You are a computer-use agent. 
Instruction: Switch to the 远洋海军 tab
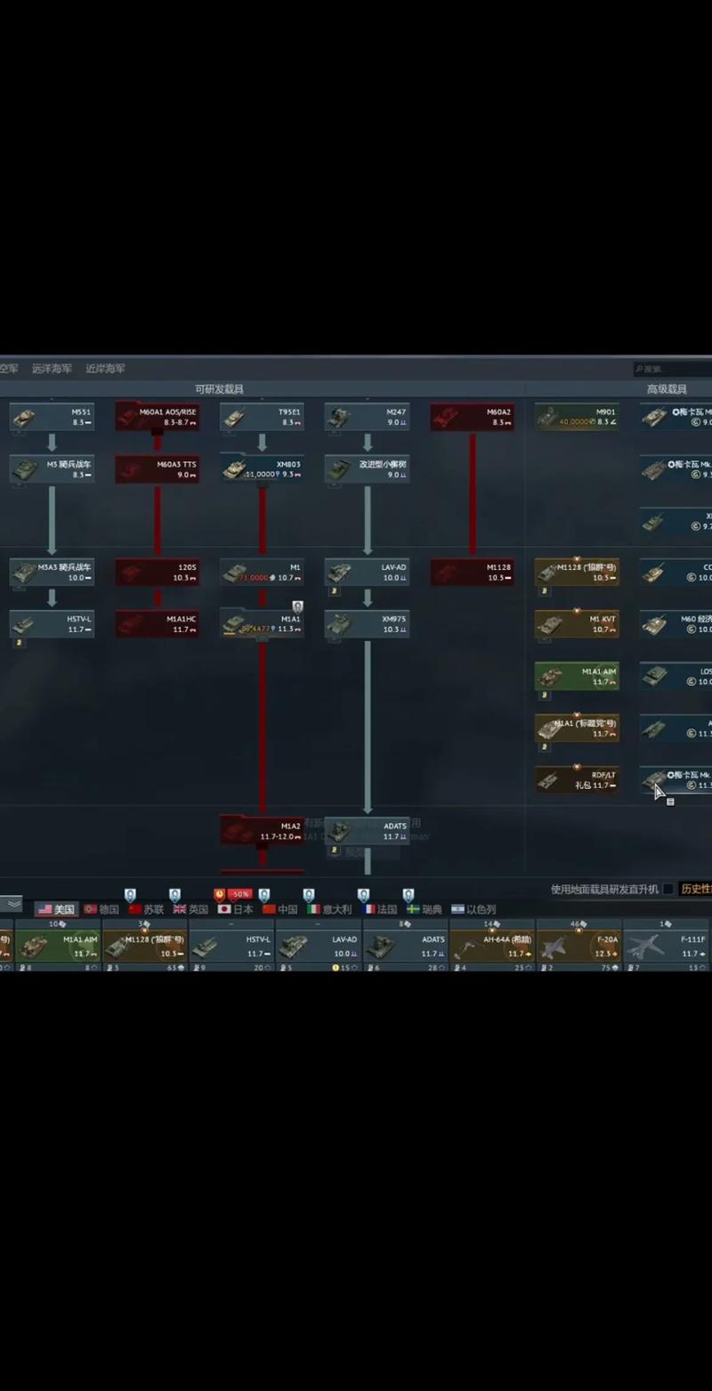[x=52, y=369]
